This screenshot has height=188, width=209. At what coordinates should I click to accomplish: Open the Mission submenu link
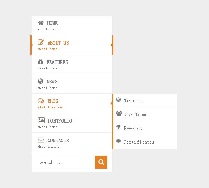pos(133,101)
